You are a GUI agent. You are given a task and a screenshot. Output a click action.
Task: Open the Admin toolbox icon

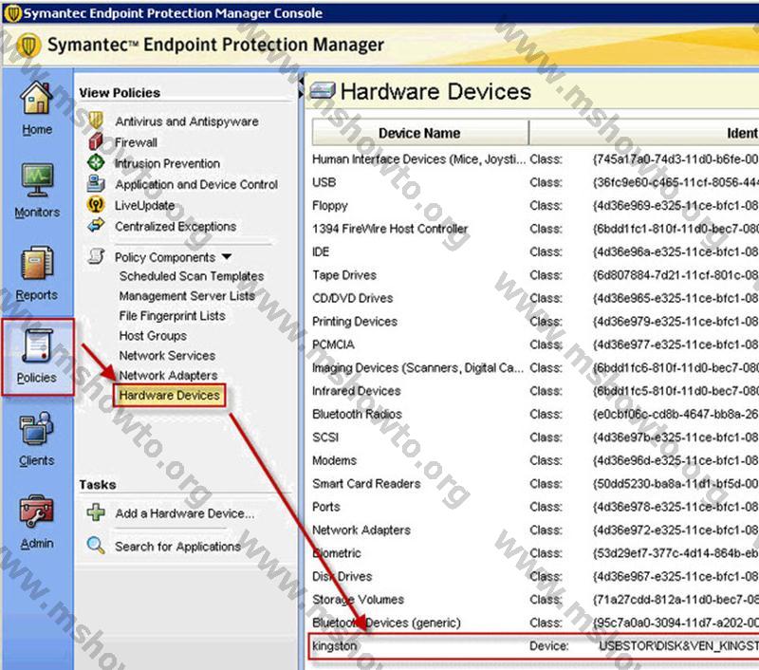(x=37, y=512)
